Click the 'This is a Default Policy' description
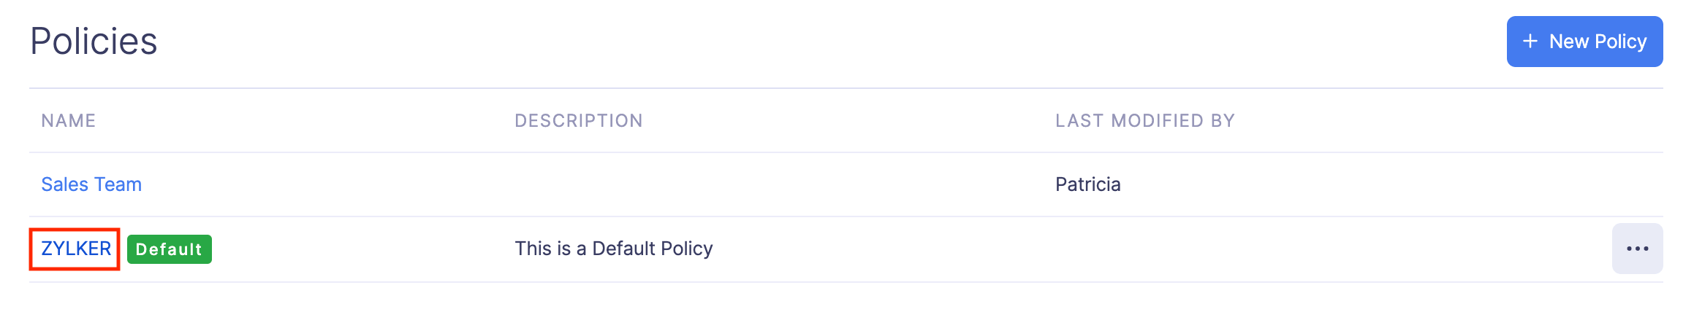 pyautogui.click(x=613, y=249)
